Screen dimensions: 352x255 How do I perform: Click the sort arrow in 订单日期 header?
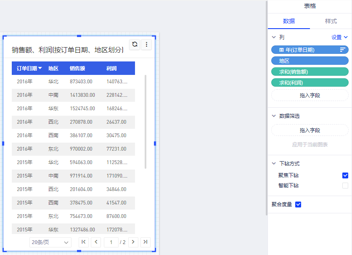click(40, 68)
